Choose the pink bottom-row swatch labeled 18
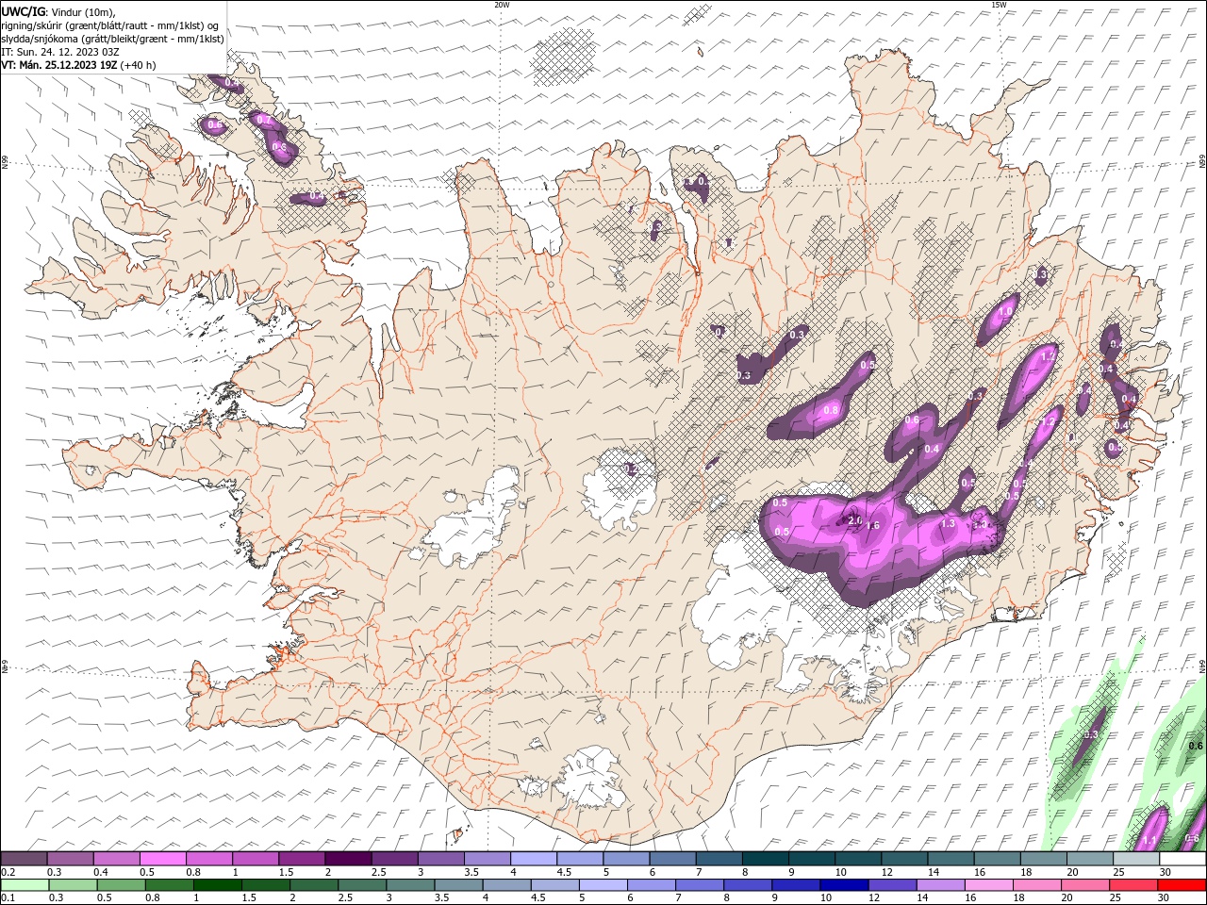The height and width of the screenshot is (905, 1207). pyautogui.click(x=1038, y=885)
